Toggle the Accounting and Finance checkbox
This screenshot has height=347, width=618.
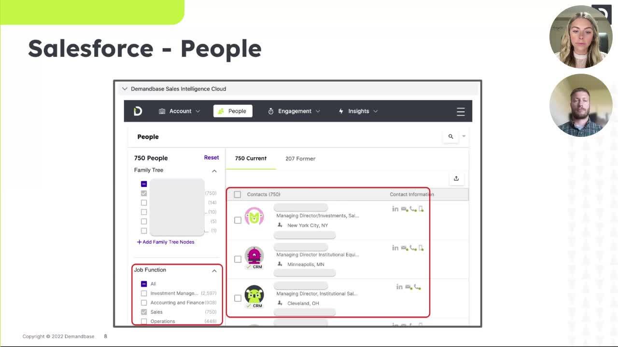[x=144, y=303]
